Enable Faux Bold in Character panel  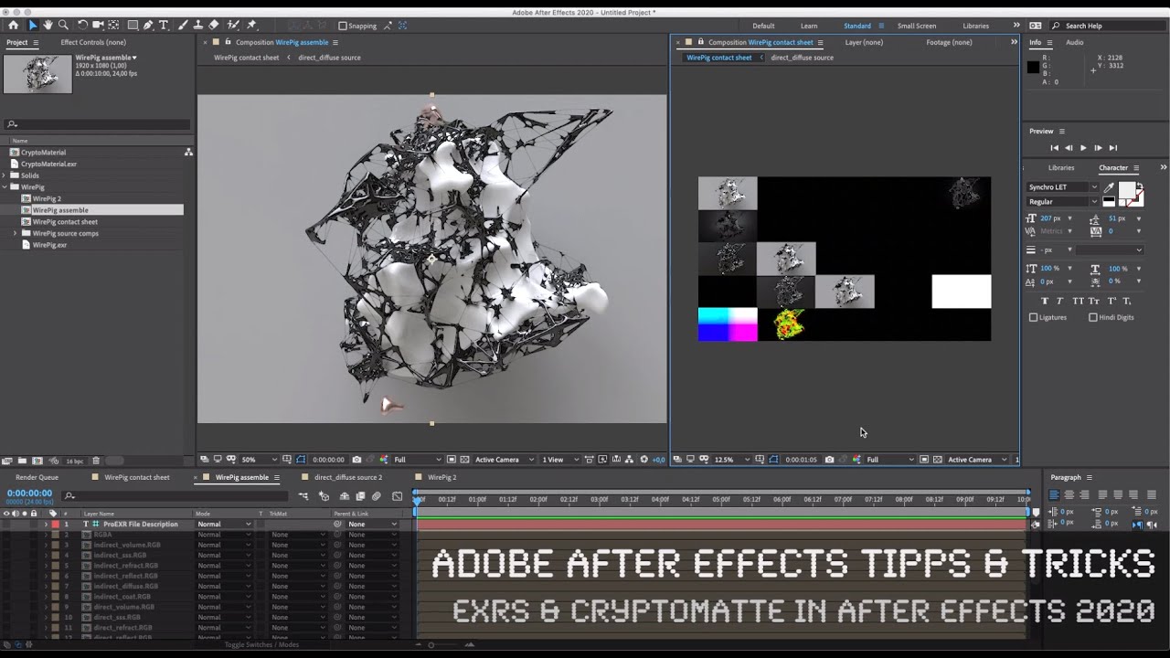pyautogui.click(x=1045, y=301)
